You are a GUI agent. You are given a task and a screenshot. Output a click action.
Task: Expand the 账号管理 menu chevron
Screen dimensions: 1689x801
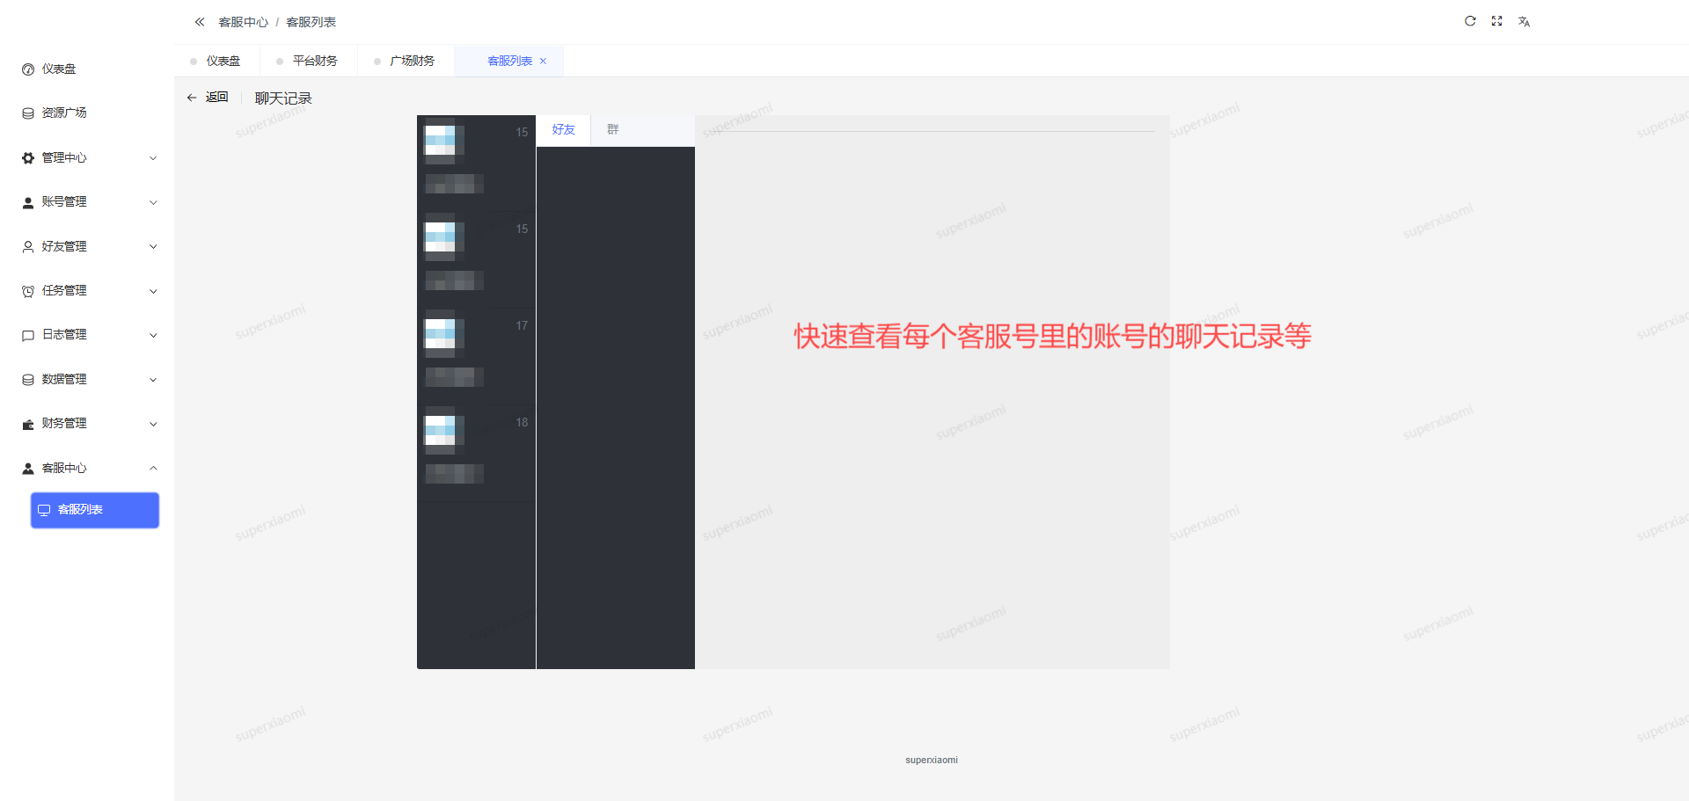coord(153,202)
